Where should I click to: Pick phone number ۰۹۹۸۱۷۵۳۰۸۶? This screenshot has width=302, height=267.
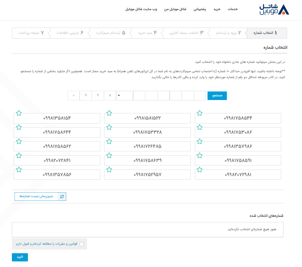pyautogui.click(x=238, y=132)
